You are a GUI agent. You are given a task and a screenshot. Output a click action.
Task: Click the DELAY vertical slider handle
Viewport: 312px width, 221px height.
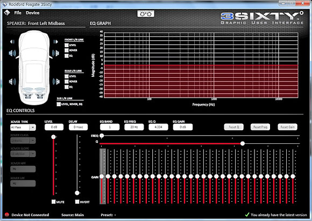(77, 193)
